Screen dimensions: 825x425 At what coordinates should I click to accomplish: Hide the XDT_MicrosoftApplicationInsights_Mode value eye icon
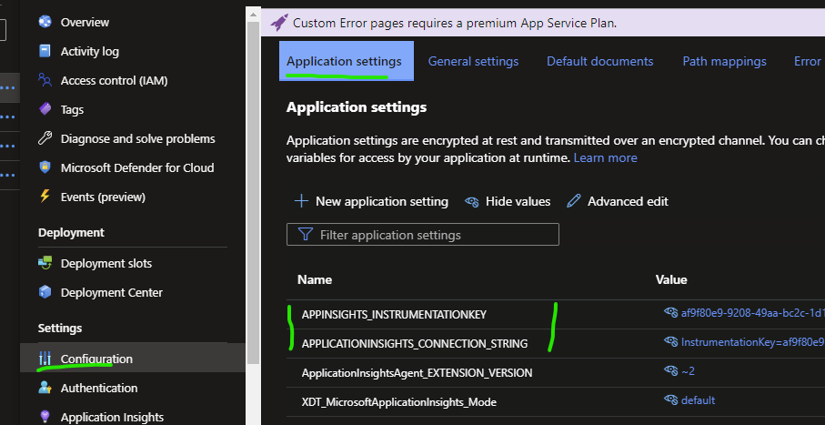click(x=671, y=400)
